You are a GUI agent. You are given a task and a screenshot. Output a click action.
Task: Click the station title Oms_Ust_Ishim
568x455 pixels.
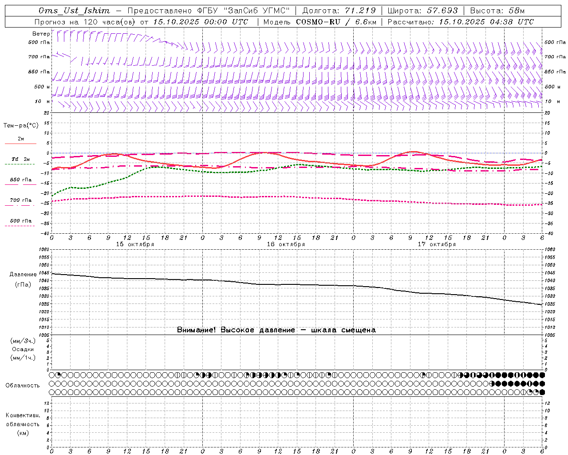click(x=74, y=11)
